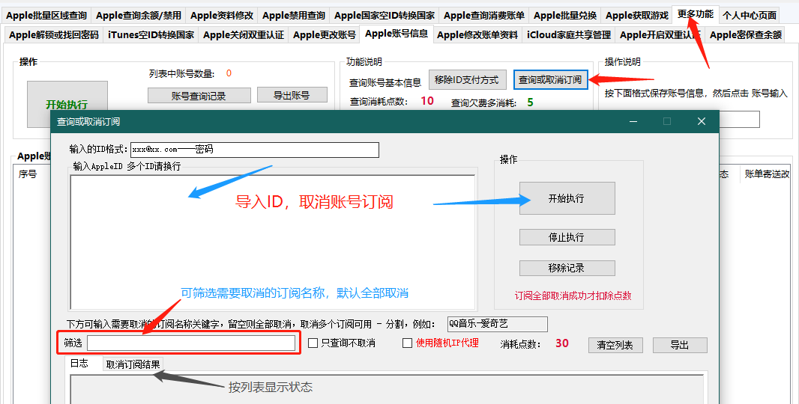Viewport: 799px width, 404px height.
Task: Focus the 筛选 keyword input field
Action: tap(191, 343)
